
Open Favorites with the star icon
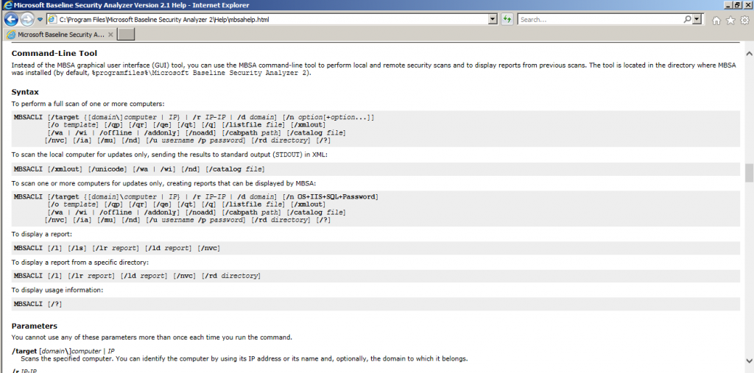pyautogui.click(x=730, y=20)
